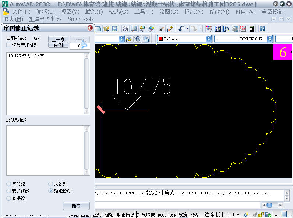Click the annotation visibility icon in status bar
The width and height of the screenshot is (293, 218).
click(246, 215)
